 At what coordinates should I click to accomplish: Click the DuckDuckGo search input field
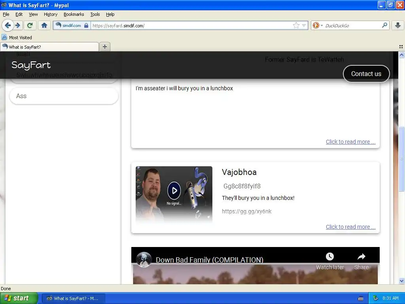tap(352, 26)
